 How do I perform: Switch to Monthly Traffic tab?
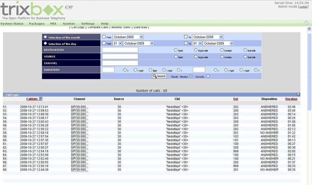click(x=121, y=27)
